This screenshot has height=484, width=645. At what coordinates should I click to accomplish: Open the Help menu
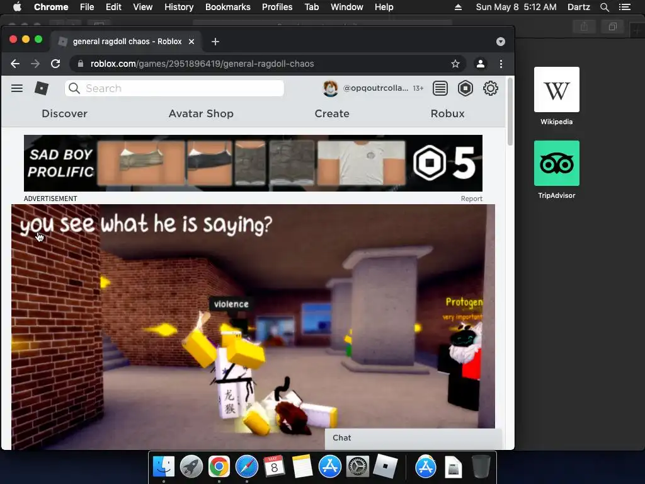(x=384, y=7)
